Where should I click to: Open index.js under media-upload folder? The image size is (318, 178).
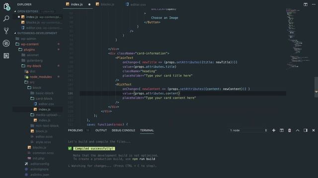point(44,120)
